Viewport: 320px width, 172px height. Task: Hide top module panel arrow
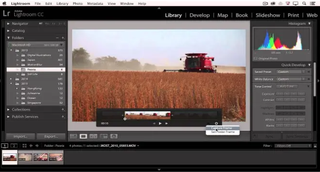pos(159,8)
